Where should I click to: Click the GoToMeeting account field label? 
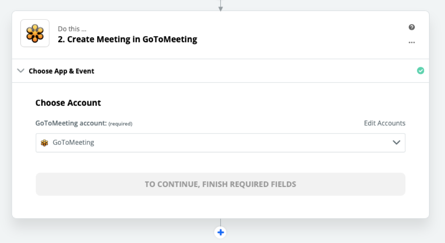point(71,123)
